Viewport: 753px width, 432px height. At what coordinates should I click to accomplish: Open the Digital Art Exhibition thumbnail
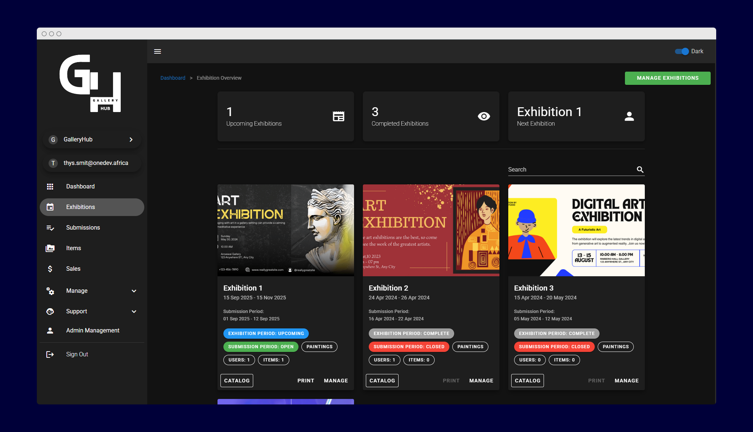coord(576,230)
